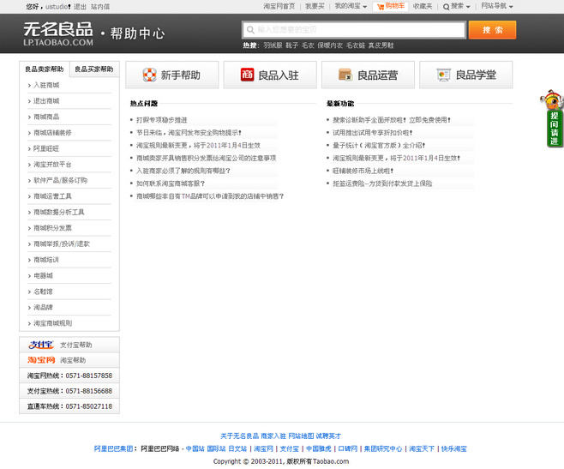Open 商城数据分析工具 category
The height and width of the screenshot is (469, 564).
[x=59, y=212]
